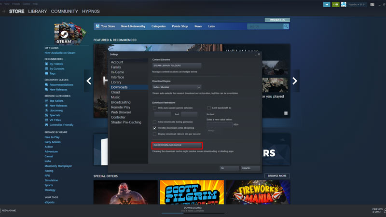Confirm settings with OK button
Viewport: 386px width, 217px height.
click(229, 168)
